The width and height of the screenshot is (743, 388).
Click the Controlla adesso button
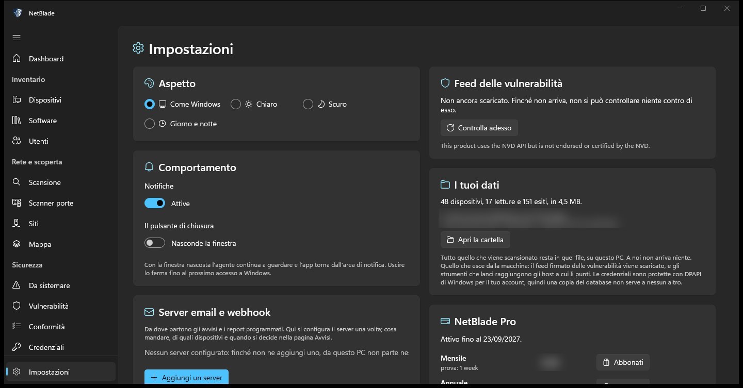coord(479,128)
